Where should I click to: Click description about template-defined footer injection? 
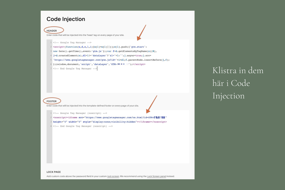(93, 105)
